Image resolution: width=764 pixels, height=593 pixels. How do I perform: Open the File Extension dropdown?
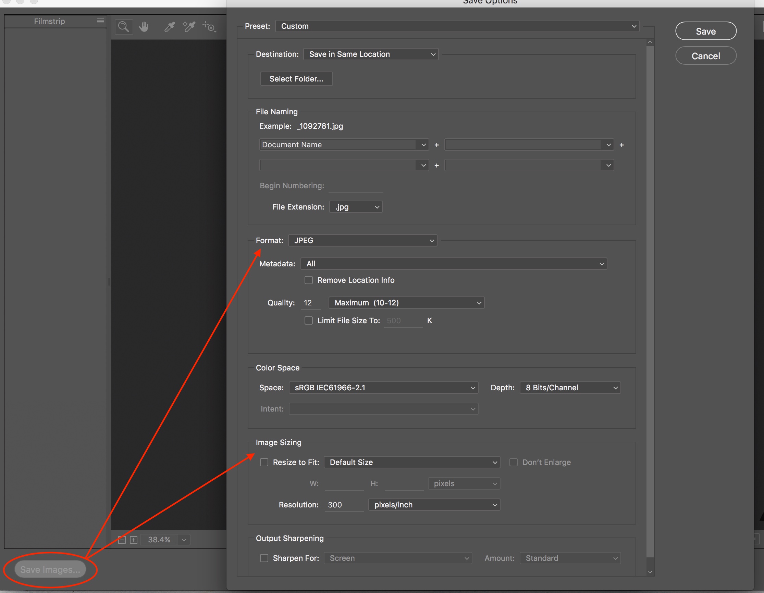[356, 207]
